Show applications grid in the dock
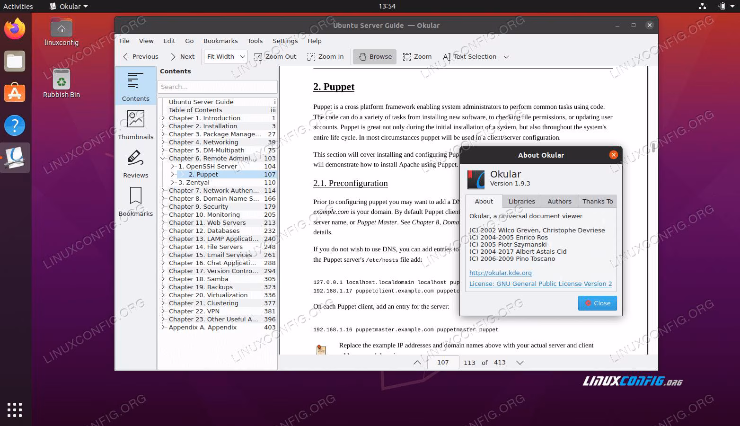 (x=15, y=410)
